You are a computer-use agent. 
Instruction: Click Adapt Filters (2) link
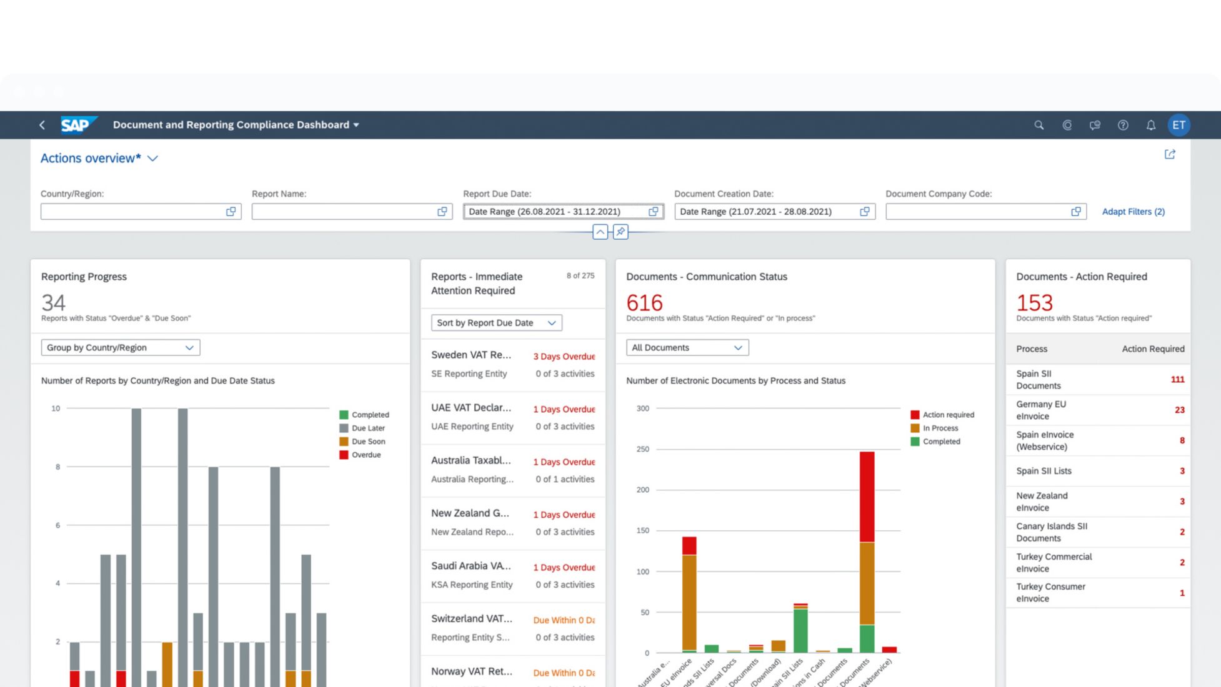click(x=1133, y=212)
